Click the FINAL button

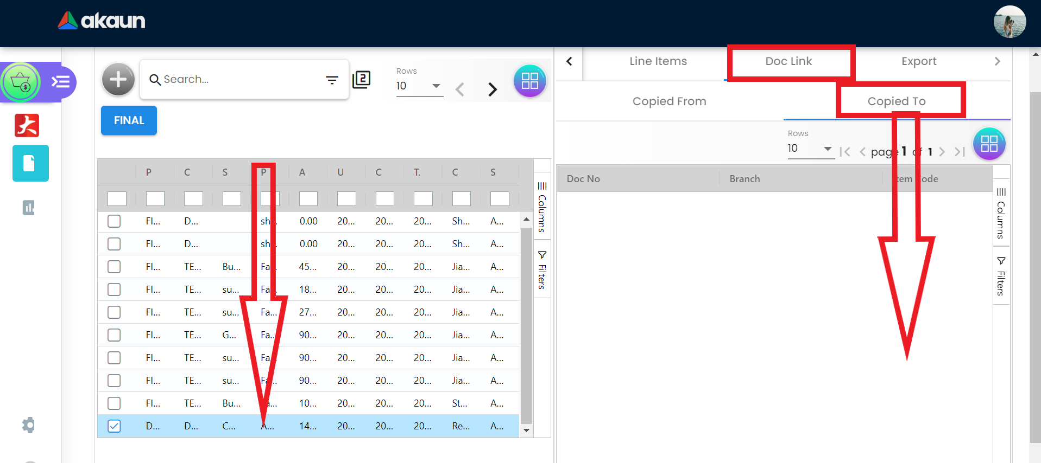pyautogui.click(x=129, y=120)
